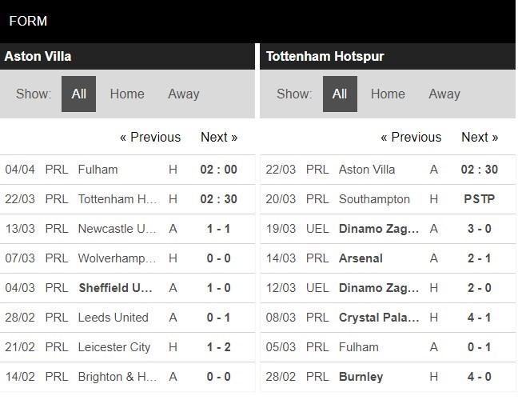Select the All filter under Tottenham Hotspur
The image size is (518, 404).
pyautogui.click(x=340, y=94)
